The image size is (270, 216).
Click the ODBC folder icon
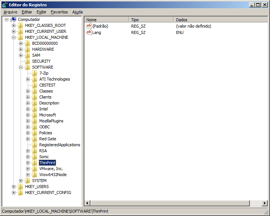tap(34, 127)
